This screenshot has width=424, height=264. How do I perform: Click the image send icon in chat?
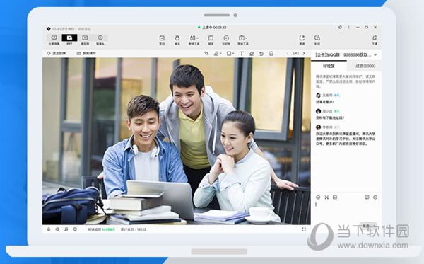(x=335, y=197)
